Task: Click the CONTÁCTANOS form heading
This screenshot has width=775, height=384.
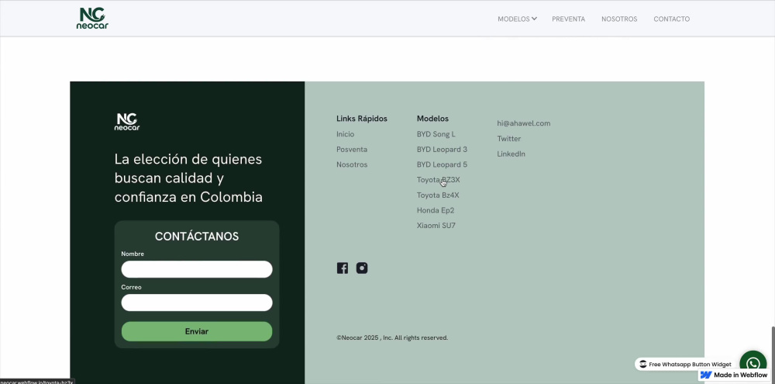Action: pyautogui.click(x=197, y=237)
